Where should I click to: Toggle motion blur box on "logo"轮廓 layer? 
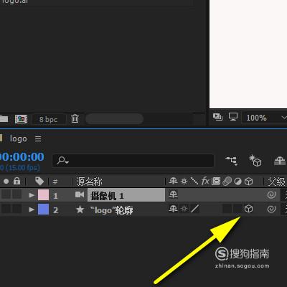(227, 209)
